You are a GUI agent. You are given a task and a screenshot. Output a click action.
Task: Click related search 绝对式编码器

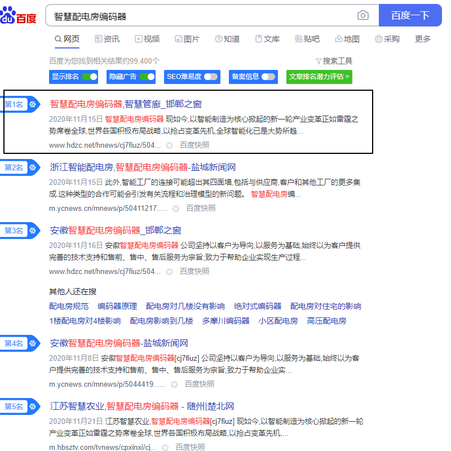(258, 306)
